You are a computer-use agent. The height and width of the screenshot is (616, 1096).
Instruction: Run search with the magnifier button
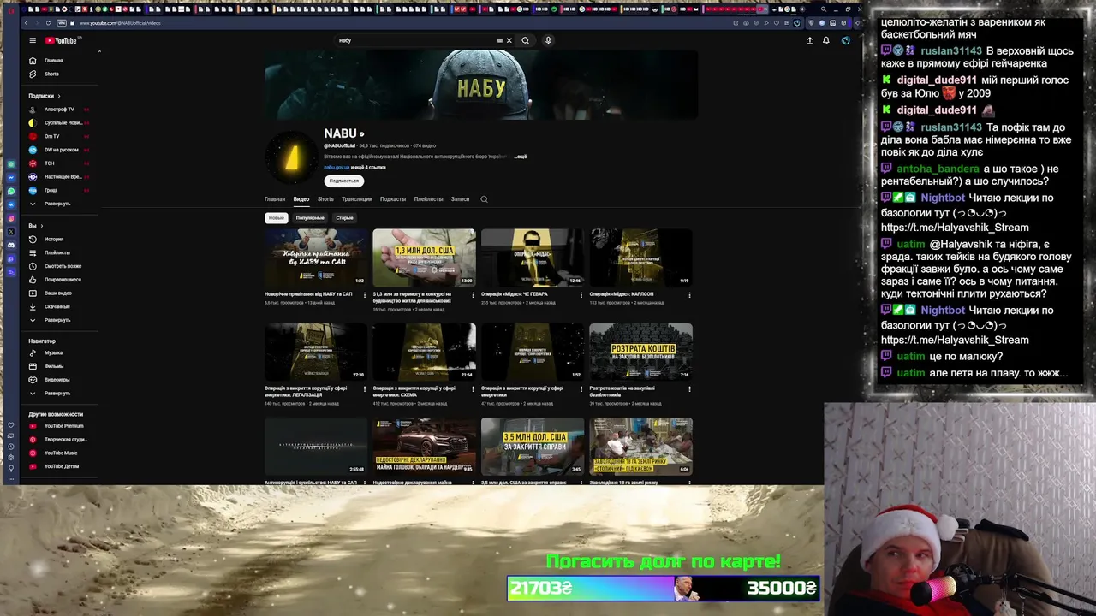click(526, 40)
